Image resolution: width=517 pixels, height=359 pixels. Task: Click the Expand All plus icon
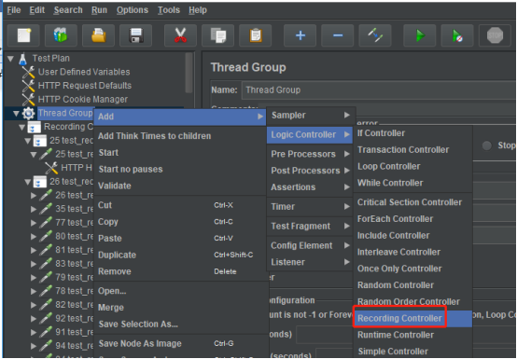click(300, 35)
